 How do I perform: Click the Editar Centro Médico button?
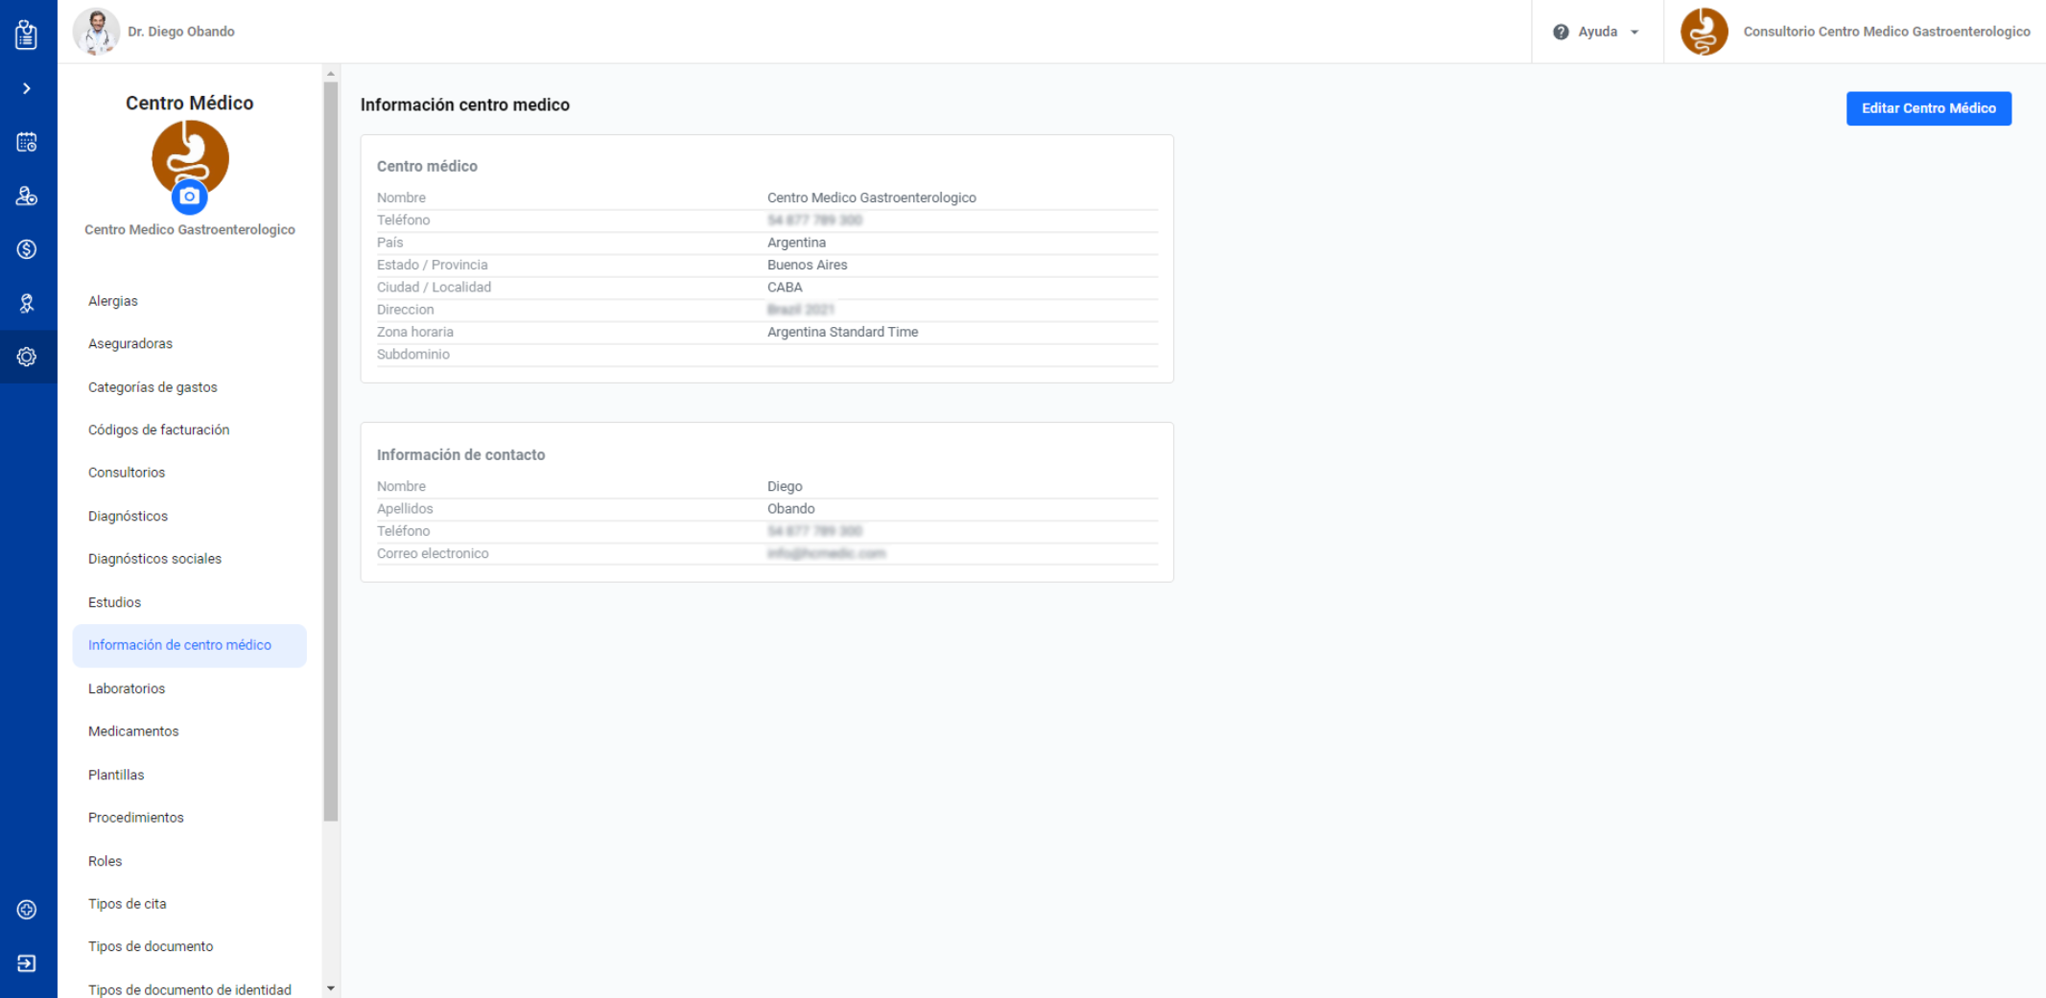1928,108
